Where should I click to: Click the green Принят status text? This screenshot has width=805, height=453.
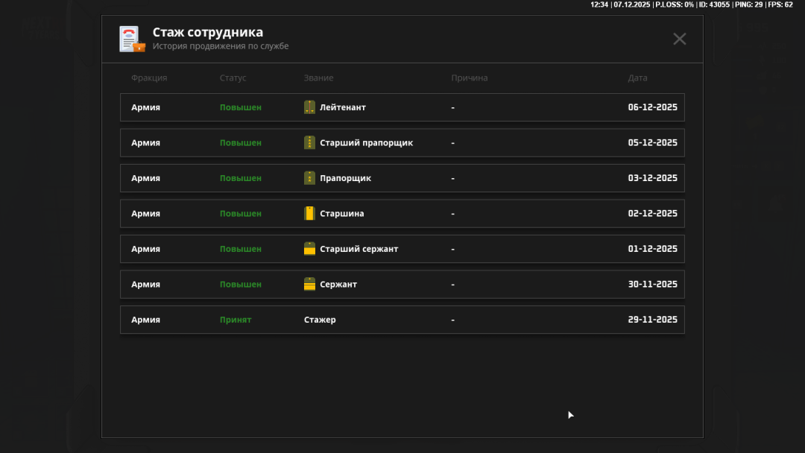(x=236, y=320)
